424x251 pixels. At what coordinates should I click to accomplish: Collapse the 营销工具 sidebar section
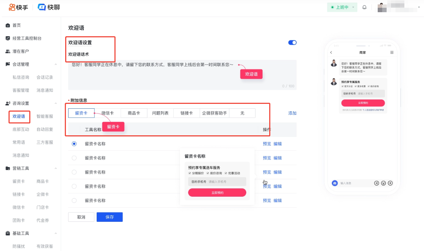[56, 168]
